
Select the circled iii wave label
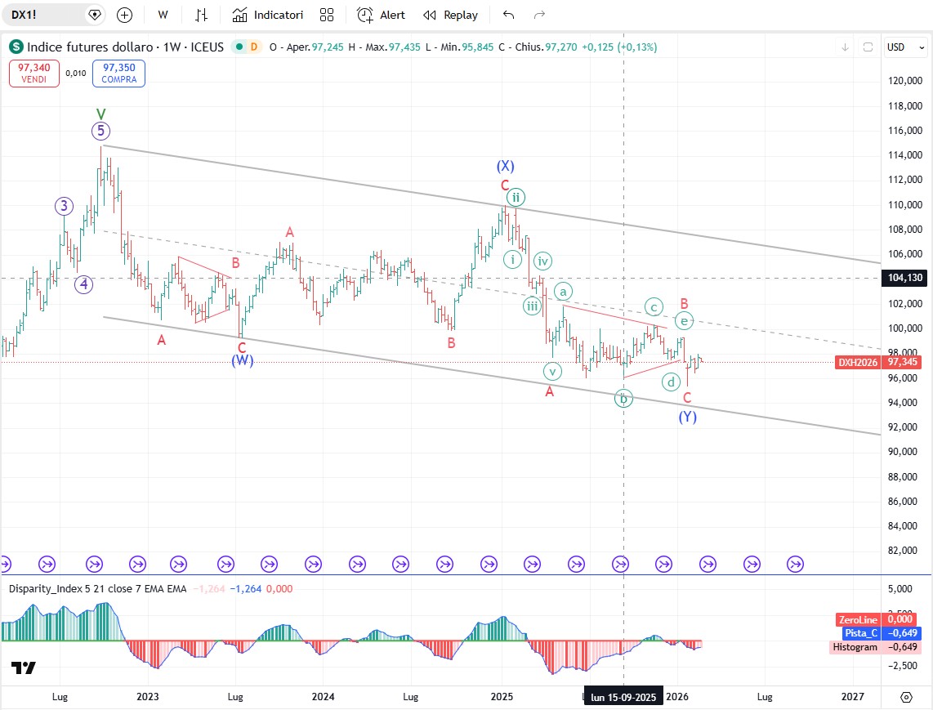(x=532, y=306)
